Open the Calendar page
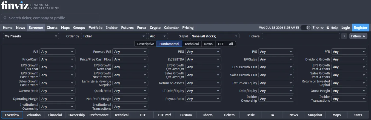 point(171,28)
